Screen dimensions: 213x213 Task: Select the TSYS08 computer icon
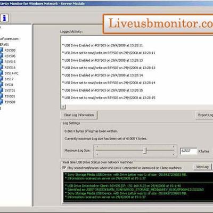pos(2,102)
